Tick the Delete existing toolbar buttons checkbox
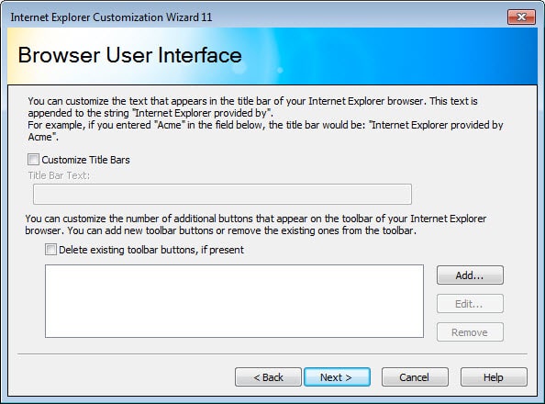 [x=50, y=250]
